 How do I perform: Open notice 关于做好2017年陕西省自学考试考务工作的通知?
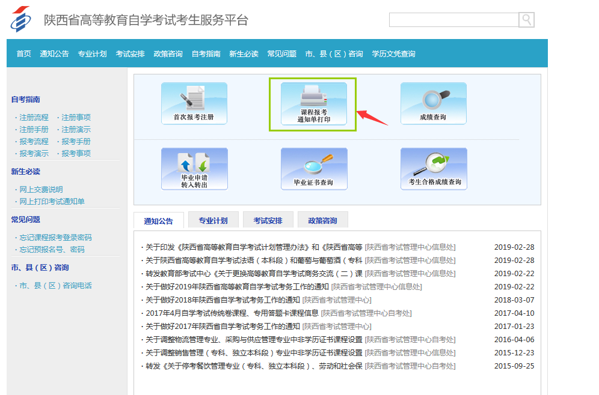tap(223, 327)
